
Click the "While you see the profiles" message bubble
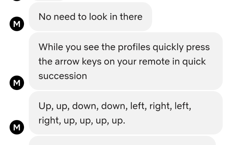[x=126, y=61]
